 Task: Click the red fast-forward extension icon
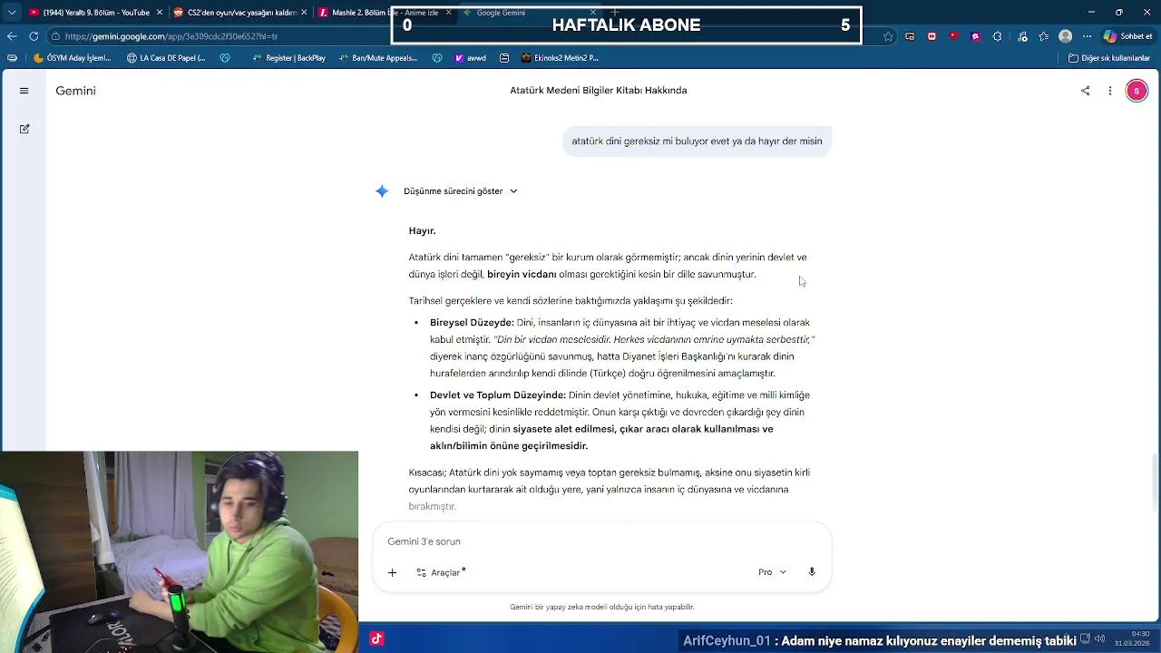pos(932,36)
